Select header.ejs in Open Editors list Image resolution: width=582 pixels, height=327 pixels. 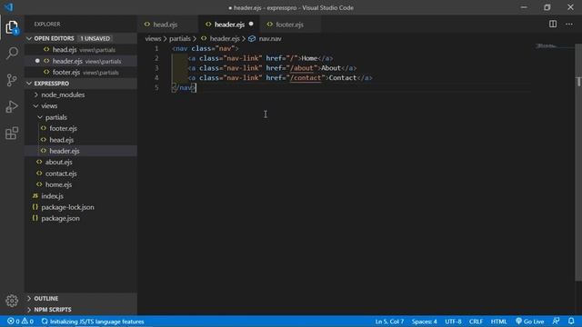[81, 61]
